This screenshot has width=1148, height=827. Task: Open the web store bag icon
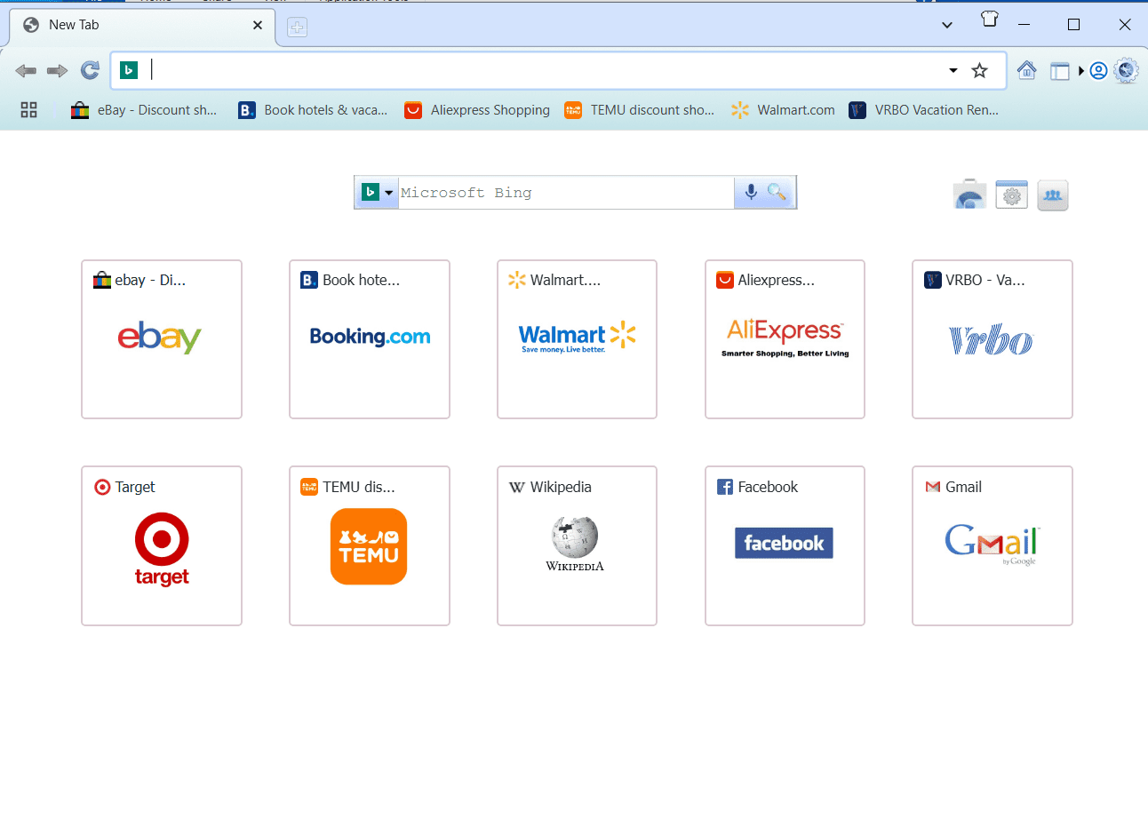click(969, 195)
